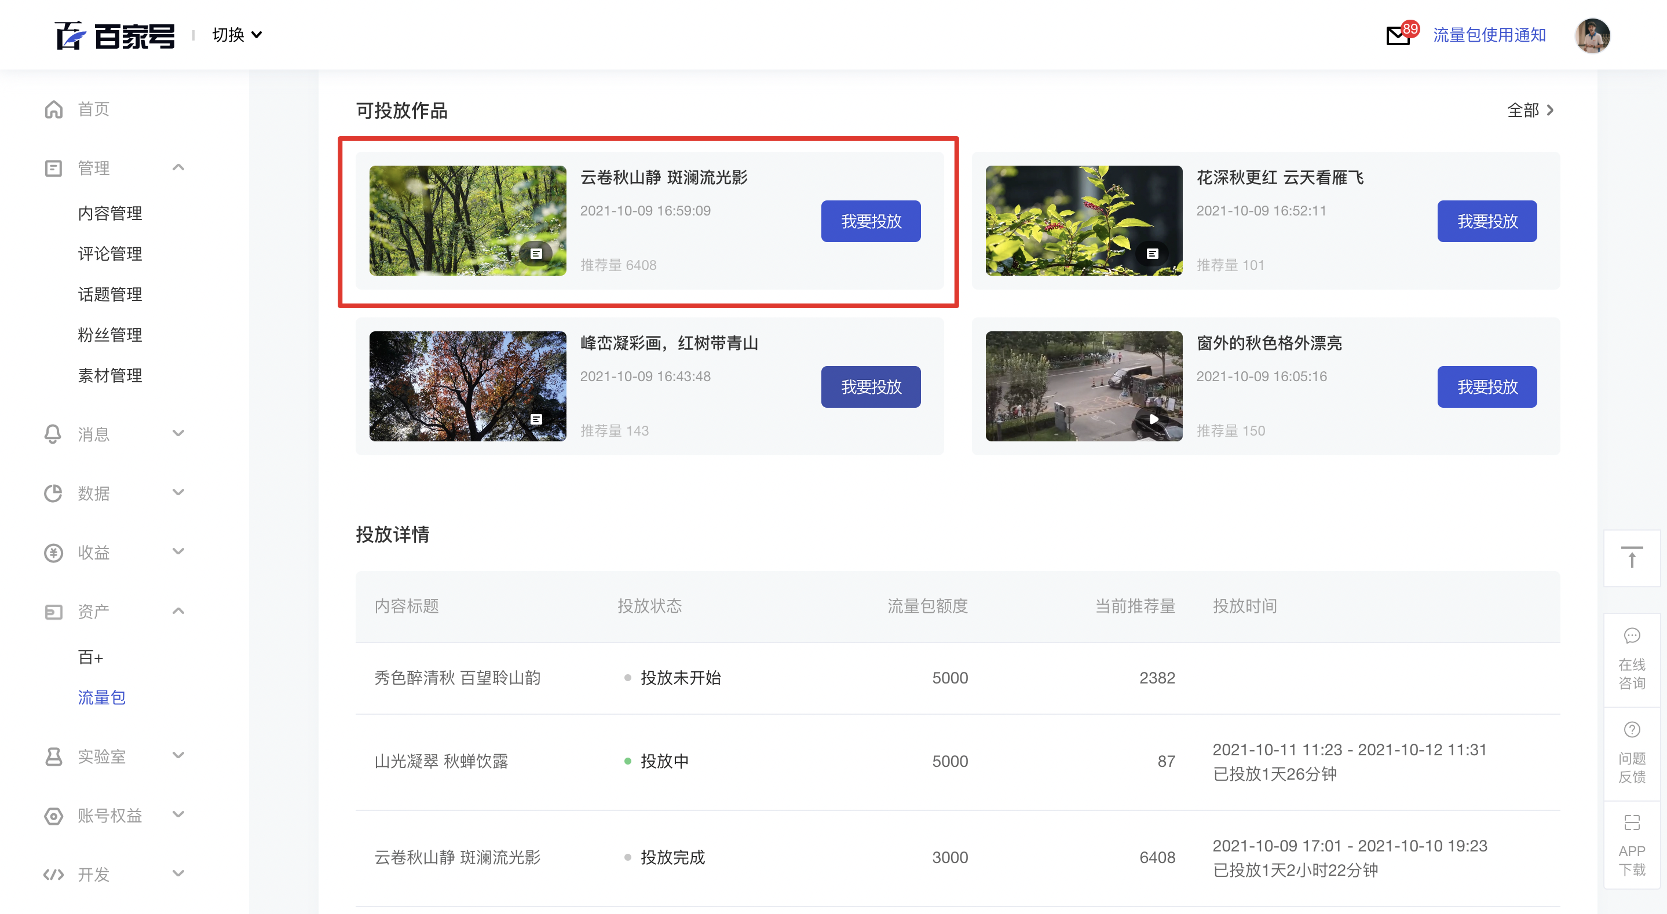
Task: Click 我要投放 for 窗外的秋色格外漂亮
Action: point(1487,387)
